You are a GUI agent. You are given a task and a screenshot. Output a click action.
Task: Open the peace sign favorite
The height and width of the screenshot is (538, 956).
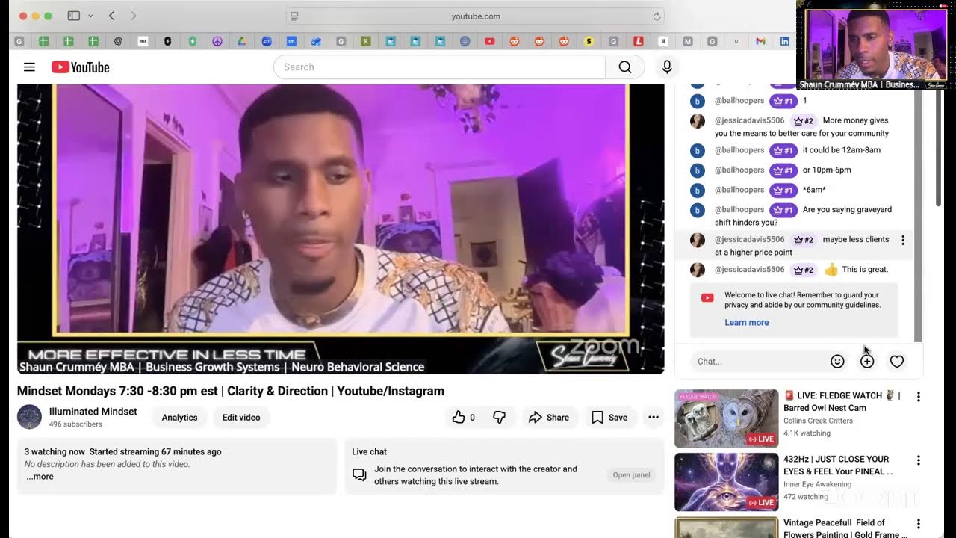tap(217, 41)
